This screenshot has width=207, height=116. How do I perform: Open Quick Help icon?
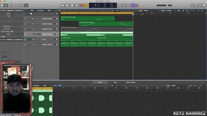click(x=10, y=5)
